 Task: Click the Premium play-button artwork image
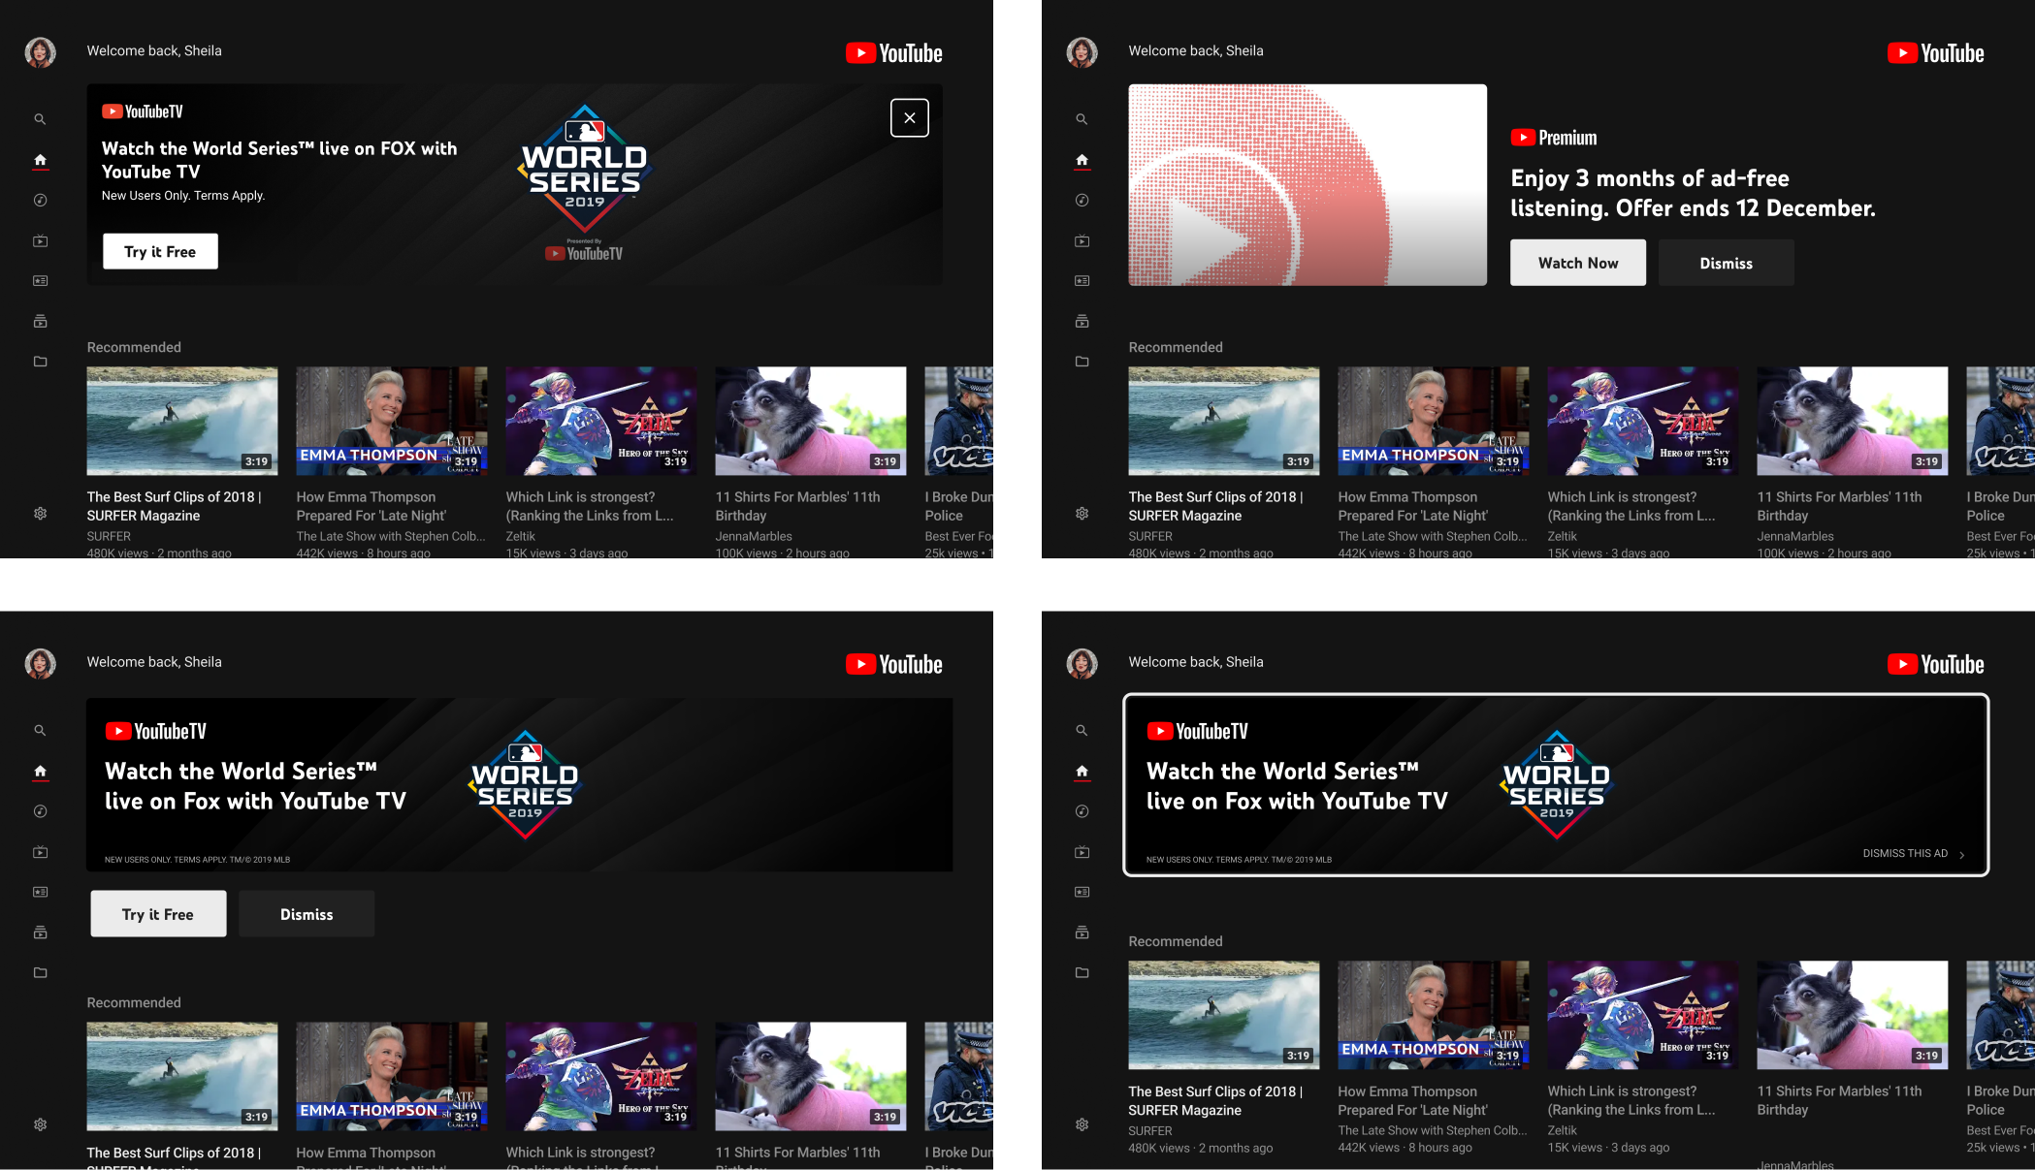point(1307,185)
